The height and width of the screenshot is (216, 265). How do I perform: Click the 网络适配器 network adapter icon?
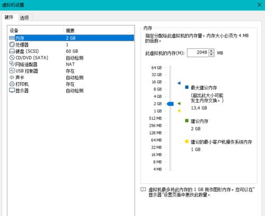point(12,64)
